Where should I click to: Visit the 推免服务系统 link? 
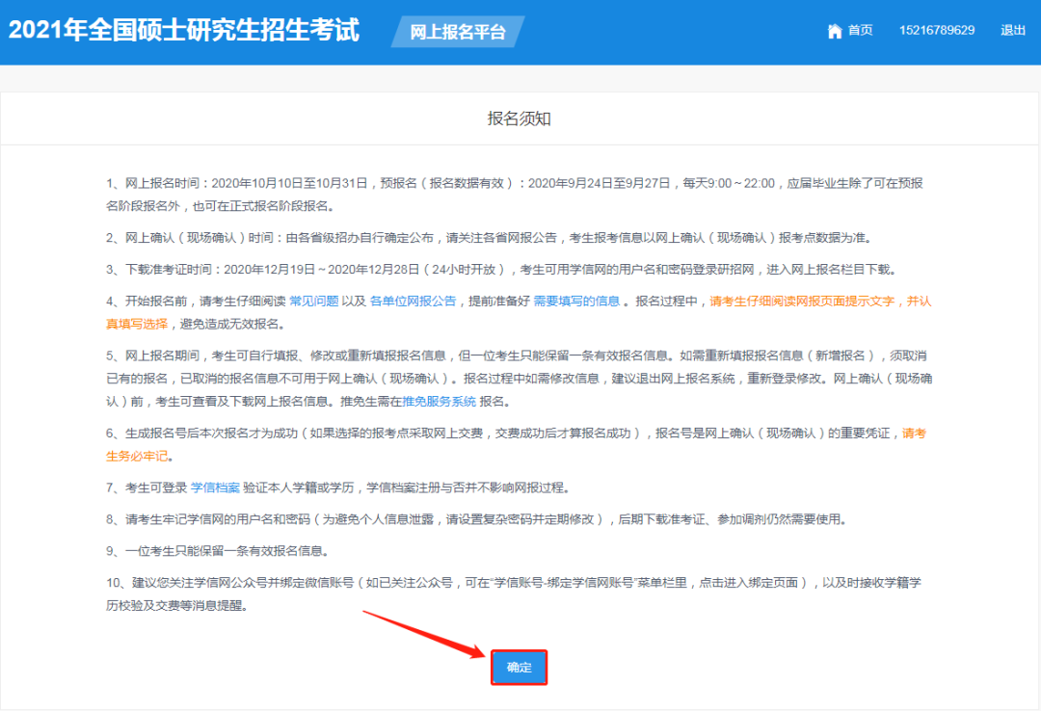pos(440,401)
